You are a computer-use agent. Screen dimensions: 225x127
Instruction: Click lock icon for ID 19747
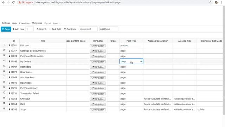pyautogui.click(x=9, y=51)
